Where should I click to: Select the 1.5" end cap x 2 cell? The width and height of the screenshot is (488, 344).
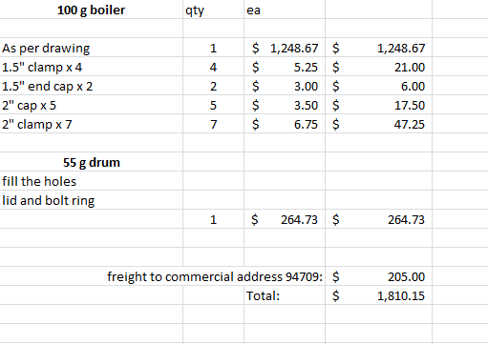click(92, 86)
